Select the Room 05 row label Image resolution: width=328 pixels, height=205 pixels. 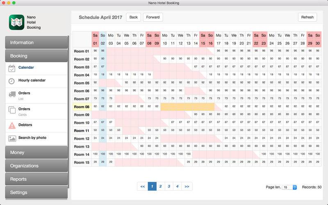pos(82,83)
